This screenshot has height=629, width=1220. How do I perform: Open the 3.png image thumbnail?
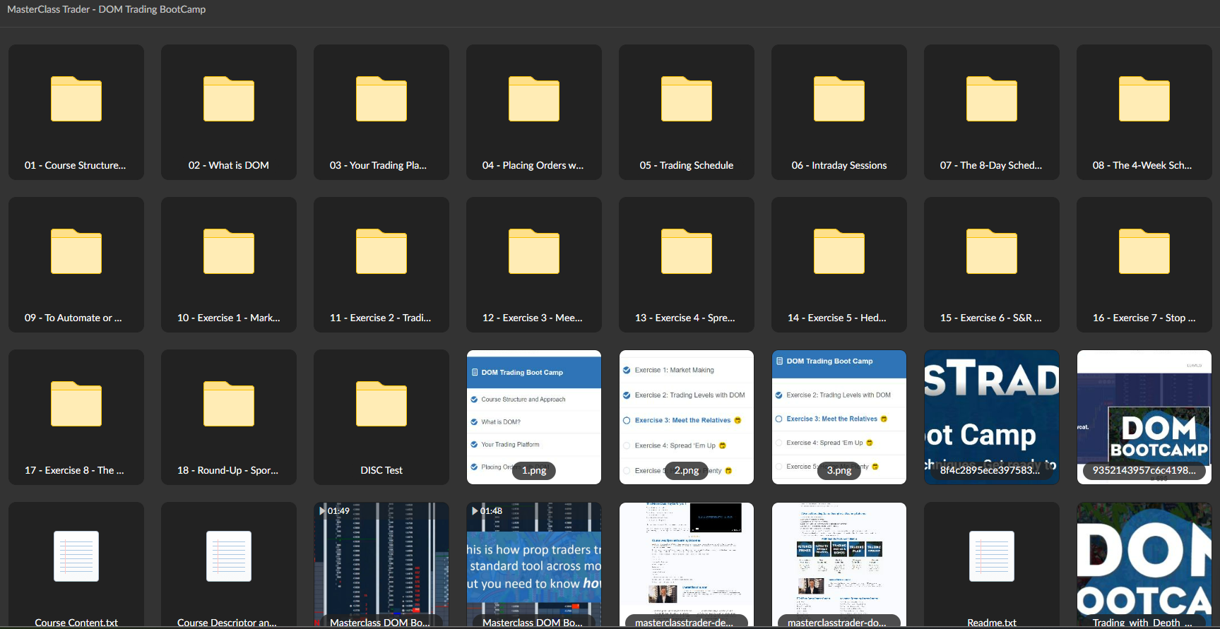coord(839,417)
